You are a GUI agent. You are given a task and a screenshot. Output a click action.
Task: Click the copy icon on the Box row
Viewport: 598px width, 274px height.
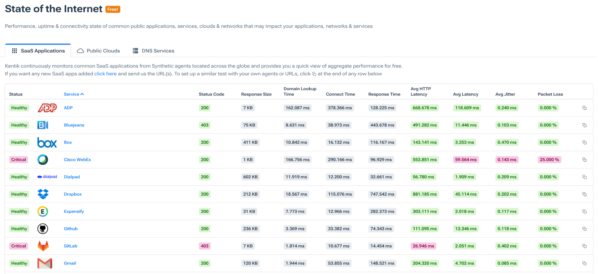584,142
